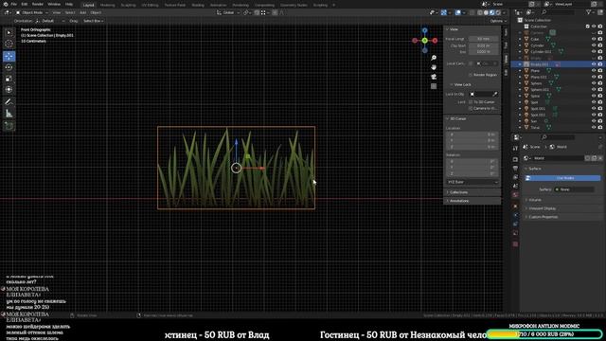Activate the Transform tool
The height and width of the screenshot is (341, 606).
coord(9,90)
